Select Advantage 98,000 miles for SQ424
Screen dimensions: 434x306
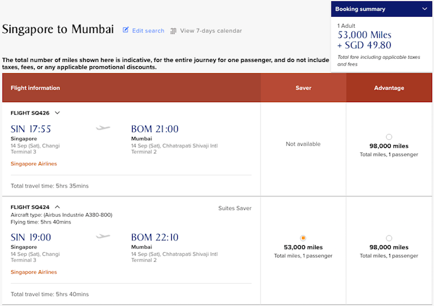point(389,238)
